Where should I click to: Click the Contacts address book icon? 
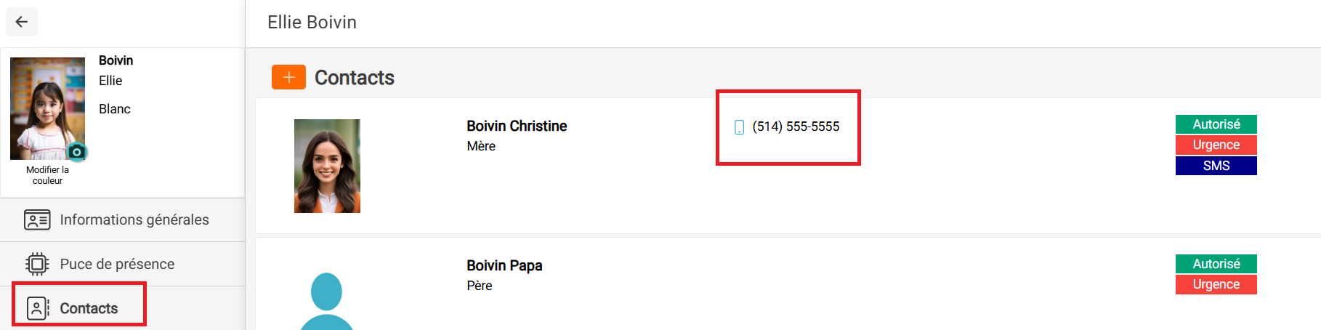coord(38,308)
